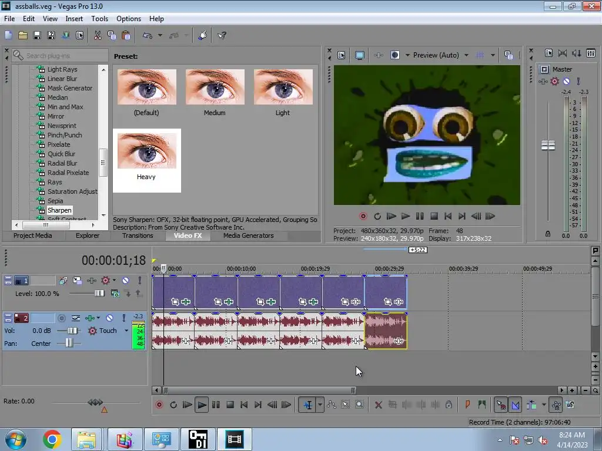Switch to the Explorer tab
The width and height of the screenshot is (602, 451).
(87, 235)
